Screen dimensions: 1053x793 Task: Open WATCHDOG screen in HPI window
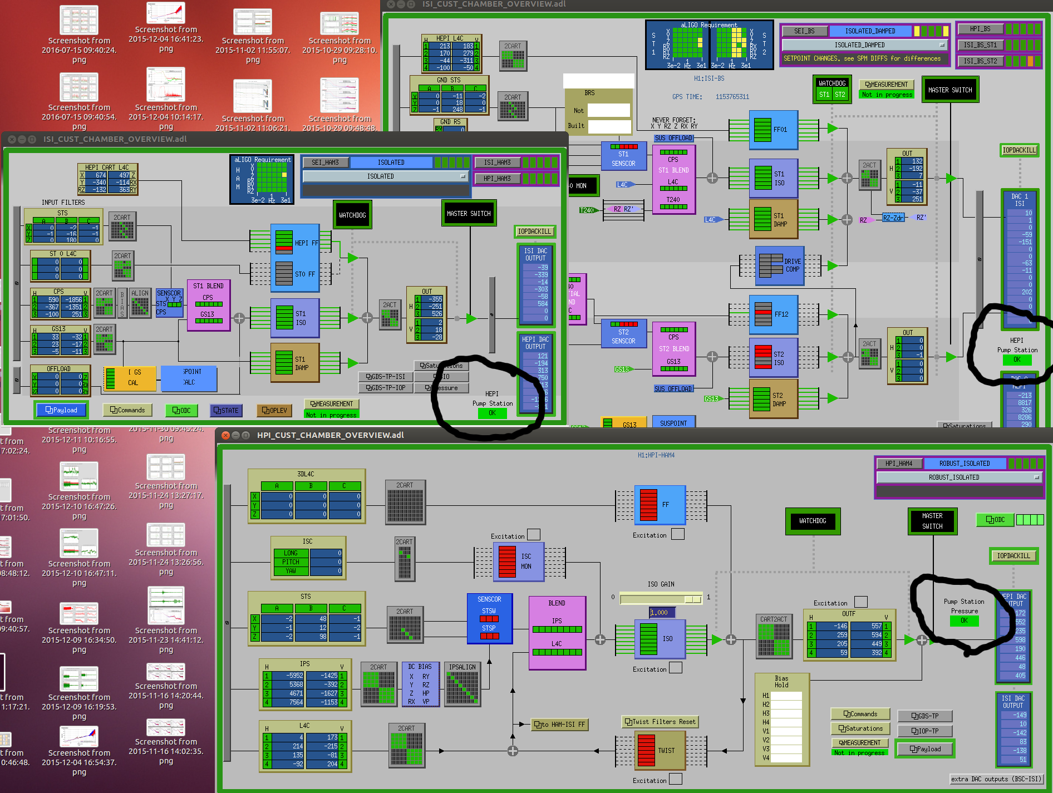(x=813, y=521)
